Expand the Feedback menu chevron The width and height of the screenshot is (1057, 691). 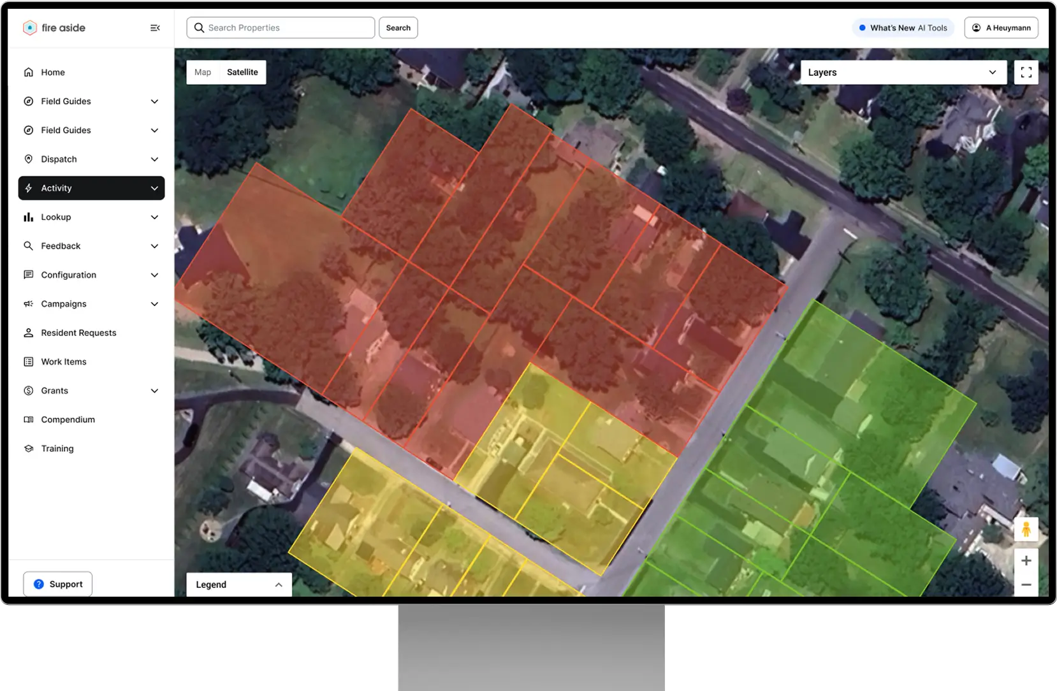coord(154,246)
